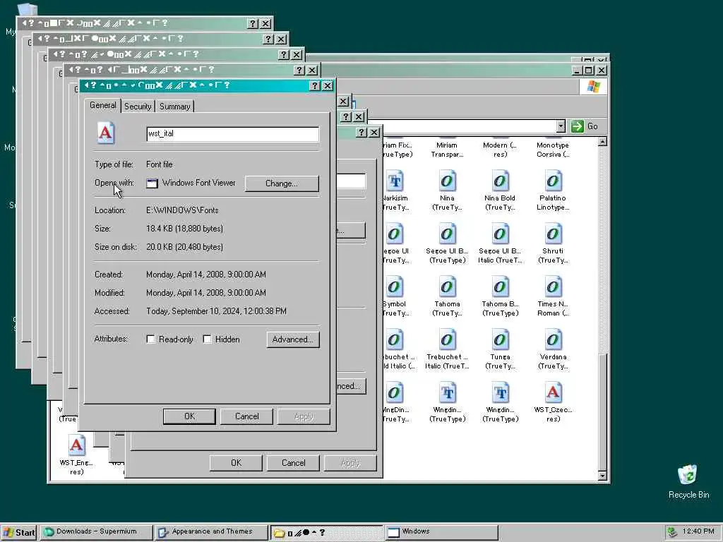Click the system tray network icon
The image size is (723, 542).
tap(672, 532)
